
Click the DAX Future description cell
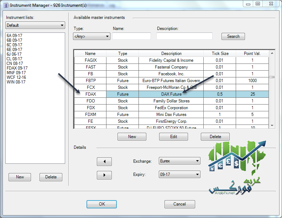pos(171,94)
